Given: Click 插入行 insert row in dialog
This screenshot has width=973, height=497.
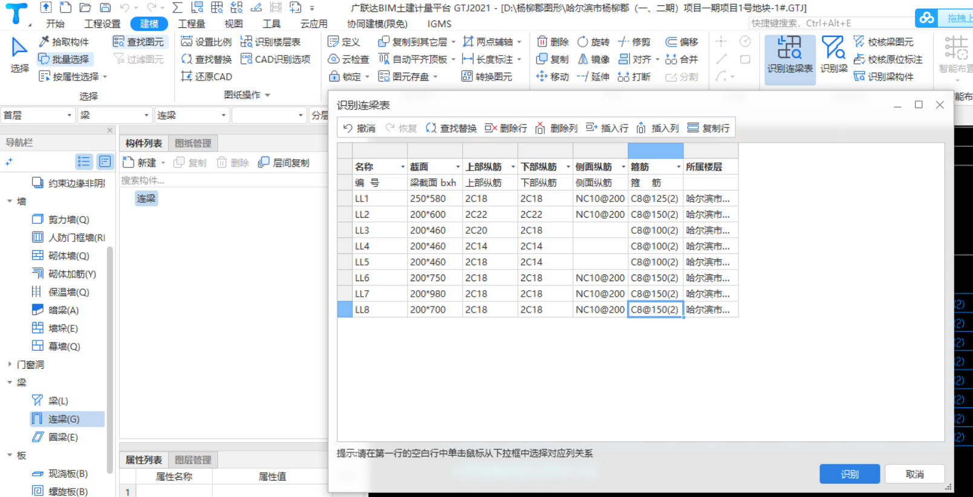Looking at the screenshot, I should 607,128.
